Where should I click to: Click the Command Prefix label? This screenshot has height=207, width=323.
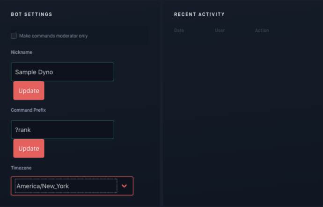[x=29, y=110]
